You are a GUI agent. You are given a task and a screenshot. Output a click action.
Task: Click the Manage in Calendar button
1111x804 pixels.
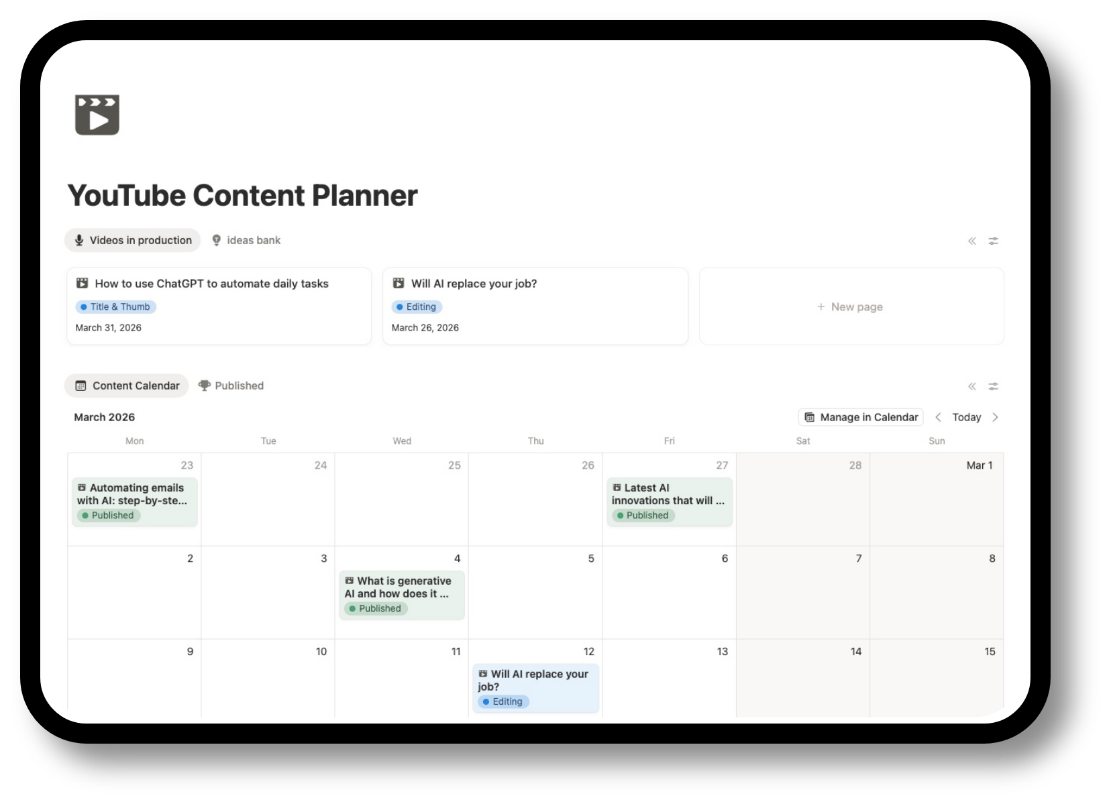tap(860, 417)
